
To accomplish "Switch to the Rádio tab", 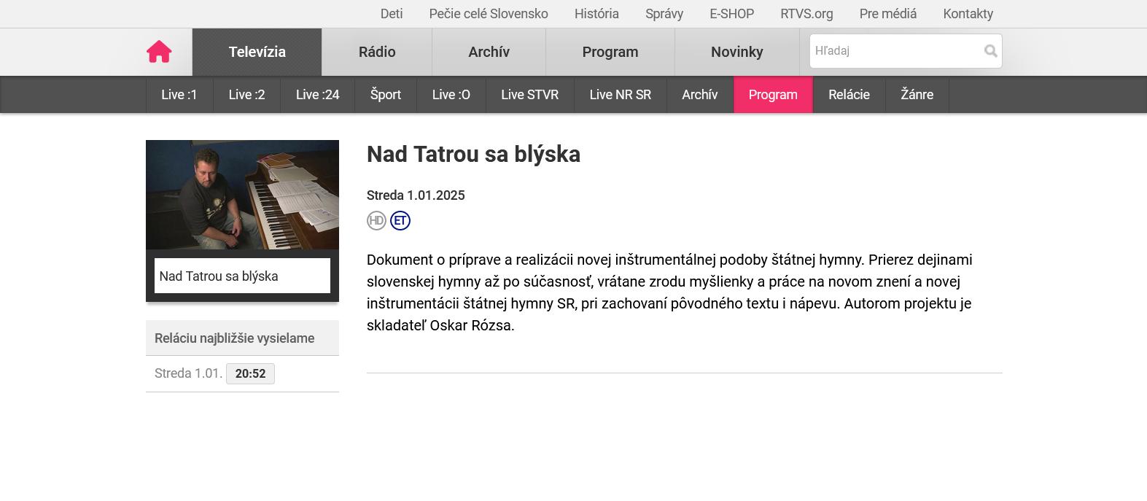I will pos(377,52).
